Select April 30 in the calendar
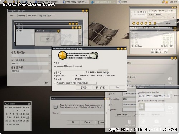This screenshot has width=179, height=134. [17, 124]
